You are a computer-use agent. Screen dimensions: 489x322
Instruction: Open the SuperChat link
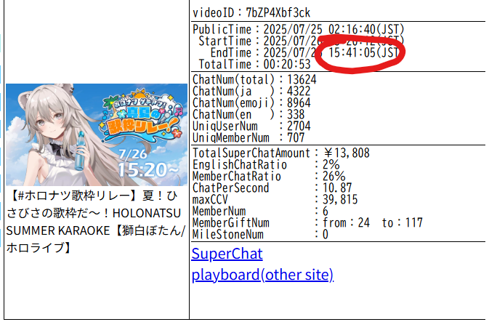tap(227, 254)
